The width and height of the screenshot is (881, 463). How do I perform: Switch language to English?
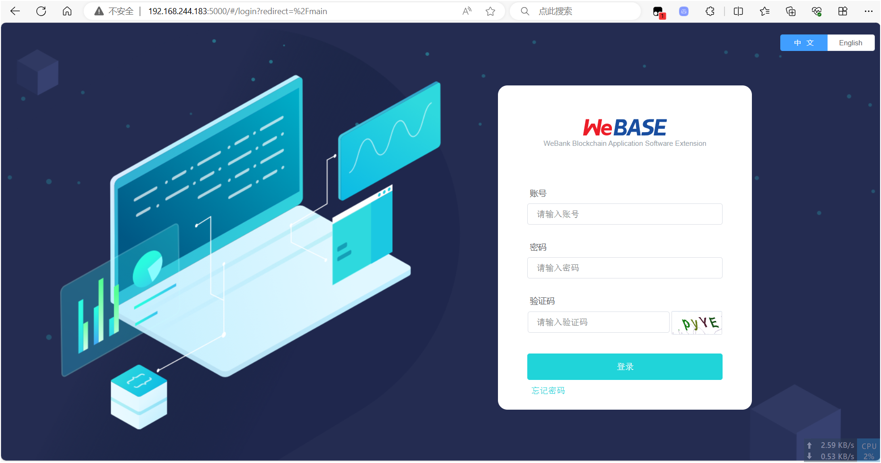click(851, 42)
